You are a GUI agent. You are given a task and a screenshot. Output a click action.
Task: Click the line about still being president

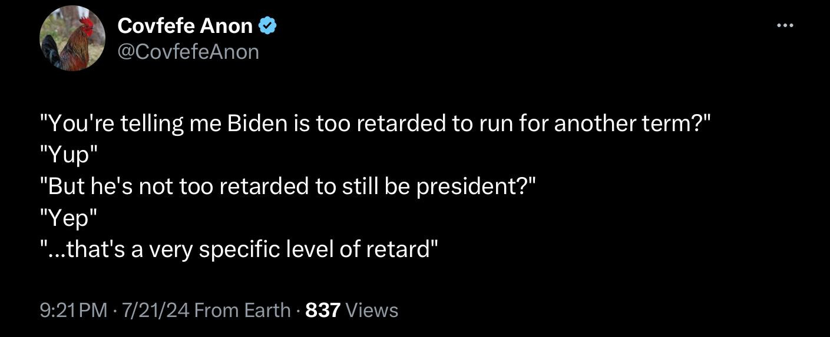[x=288, y=186]
